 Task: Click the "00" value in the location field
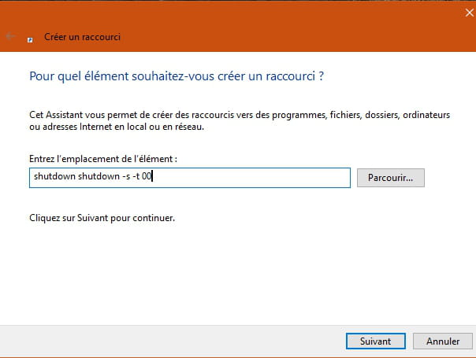(x=147, y=176)
